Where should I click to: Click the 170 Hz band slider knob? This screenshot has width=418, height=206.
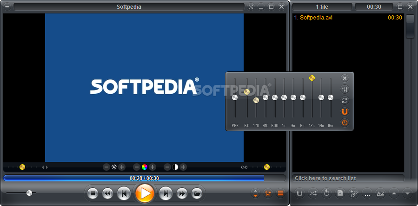[256, 100]
